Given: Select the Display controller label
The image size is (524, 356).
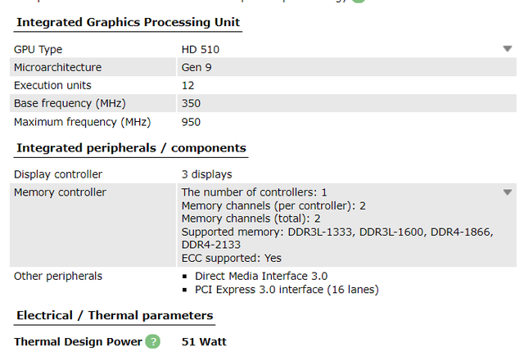Looking at the screenshot, I should [x=58, y=174].
